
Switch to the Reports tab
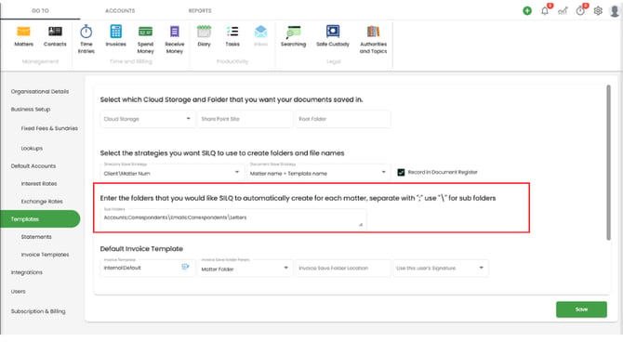tap(200, 11)
